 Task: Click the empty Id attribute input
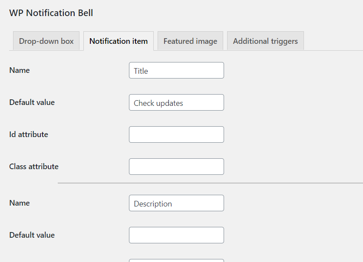tap(176, 134)
